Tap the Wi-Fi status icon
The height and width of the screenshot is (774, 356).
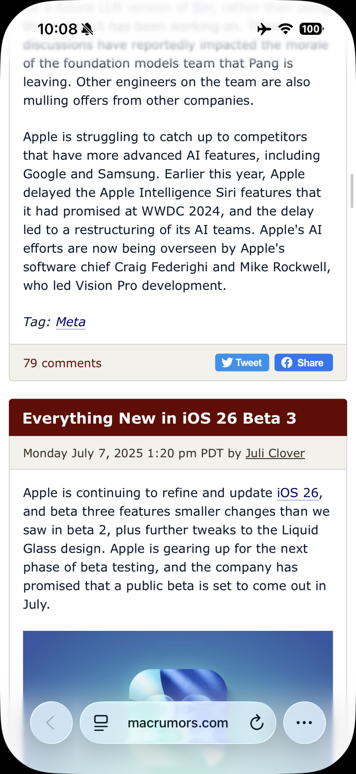[x=286, y=29]
